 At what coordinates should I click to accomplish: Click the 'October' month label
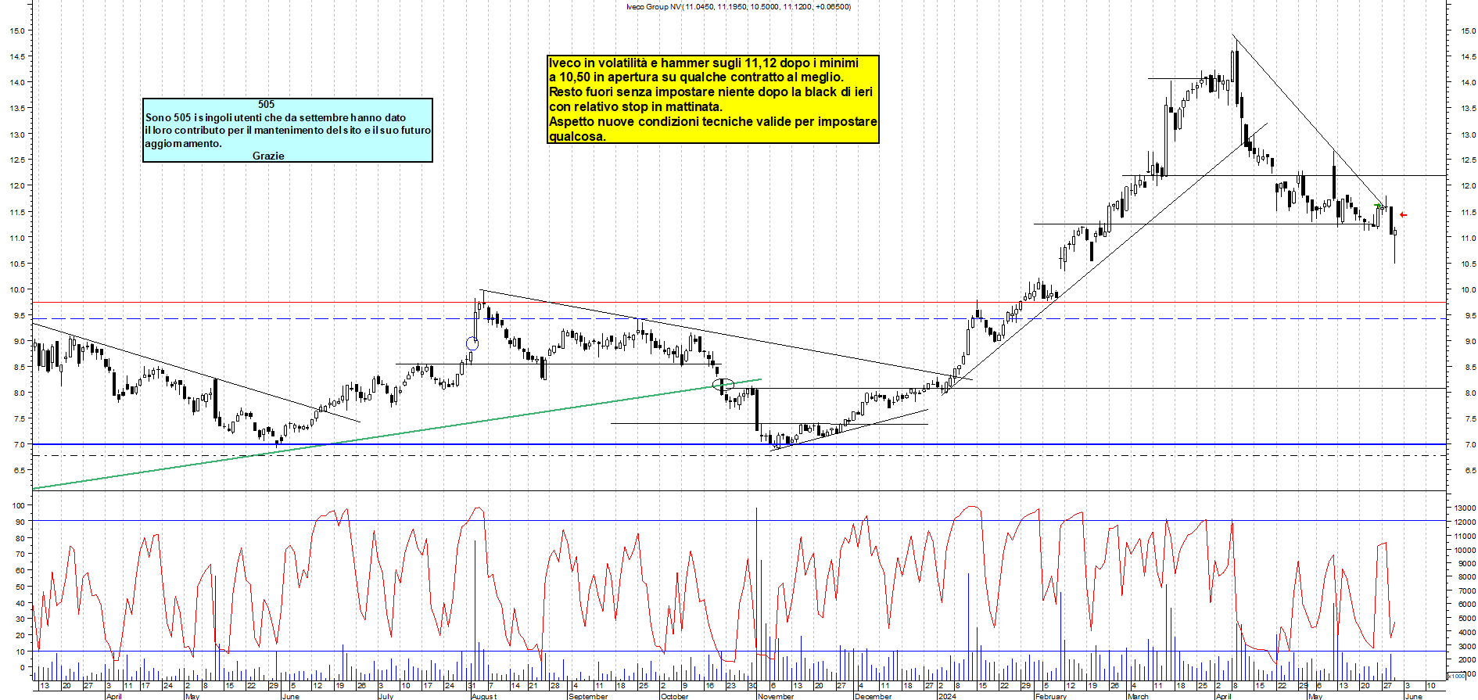(674, 696)
